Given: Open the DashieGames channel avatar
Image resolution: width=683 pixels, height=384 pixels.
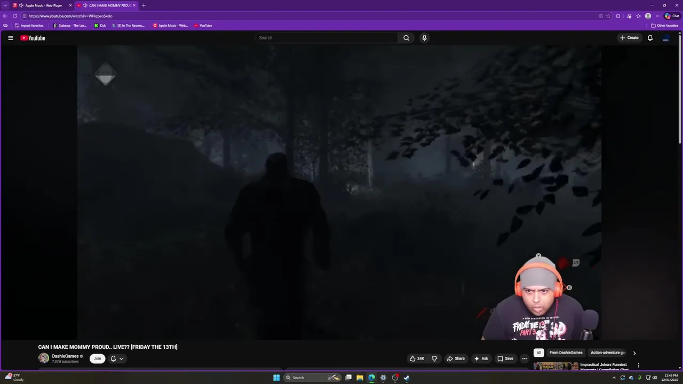Looking at the screenshot, I should [44, 358].
